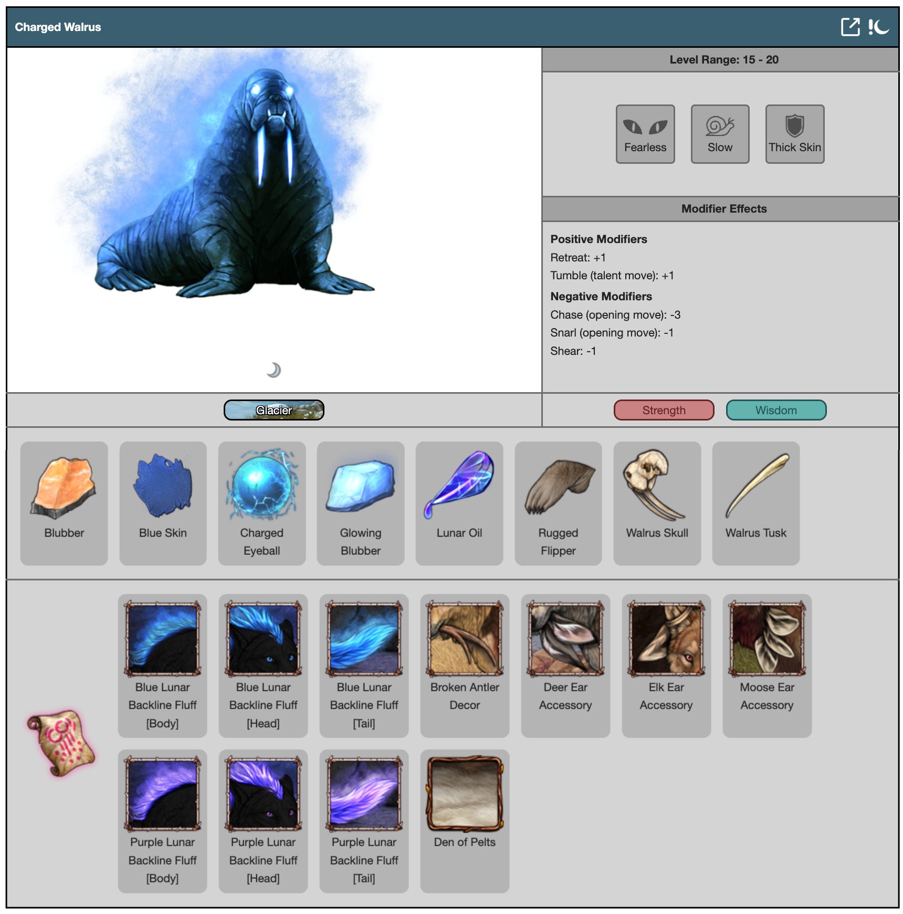Open Blue Lunar Backline Fluff [Head] thumbnail
This screenshot has height=914, width=903.
tap(264, 638)
